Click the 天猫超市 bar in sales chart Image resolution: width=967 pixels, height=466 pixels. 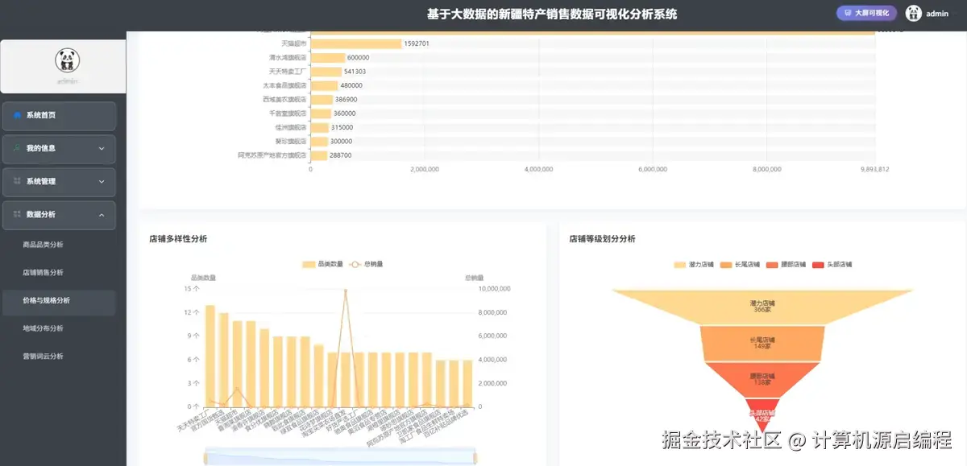355,43
